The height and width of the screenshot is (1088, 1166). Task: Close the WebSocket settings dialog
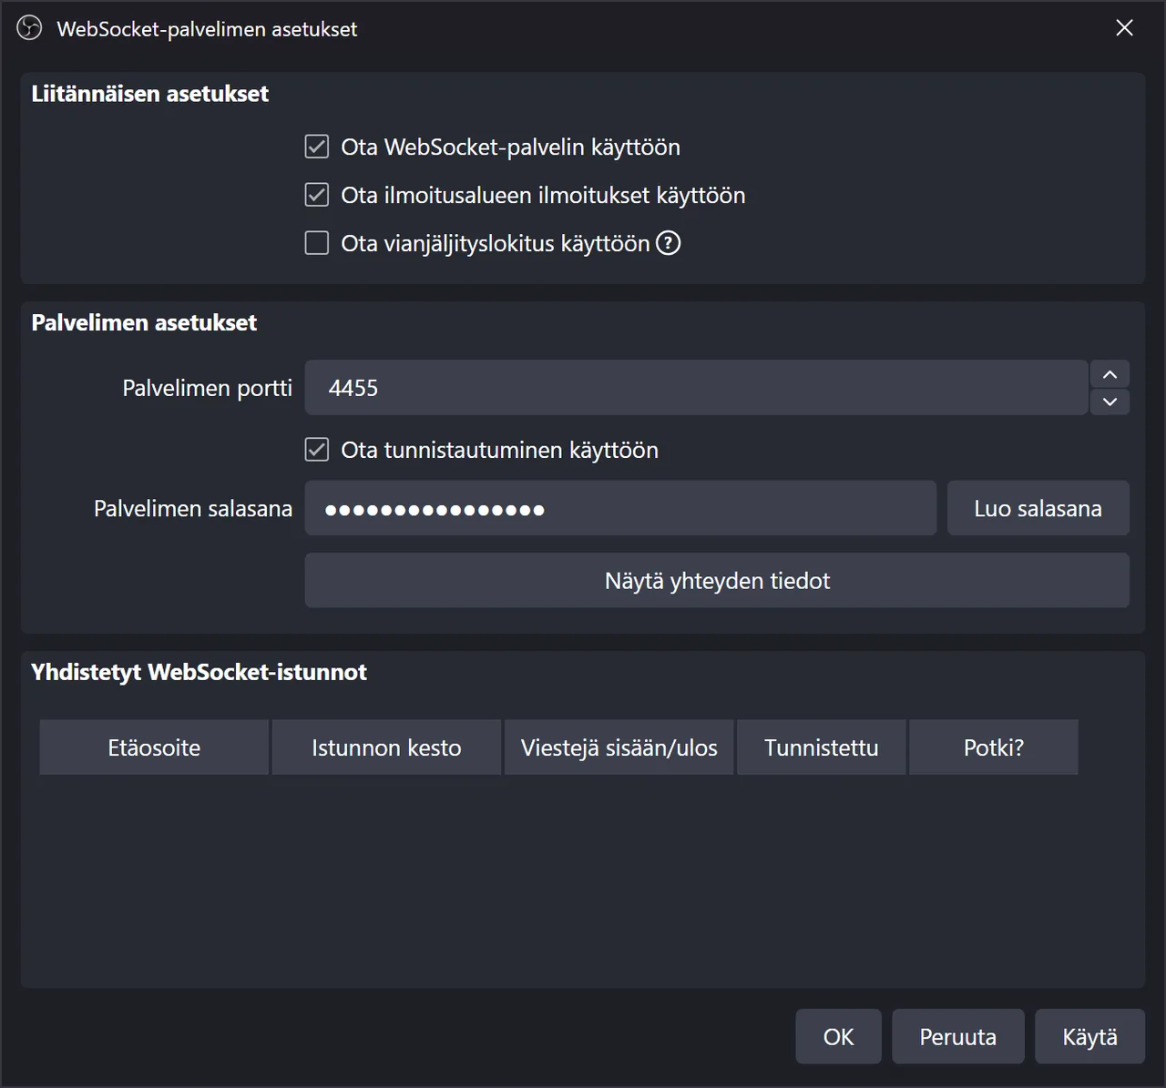(1125, 28)
